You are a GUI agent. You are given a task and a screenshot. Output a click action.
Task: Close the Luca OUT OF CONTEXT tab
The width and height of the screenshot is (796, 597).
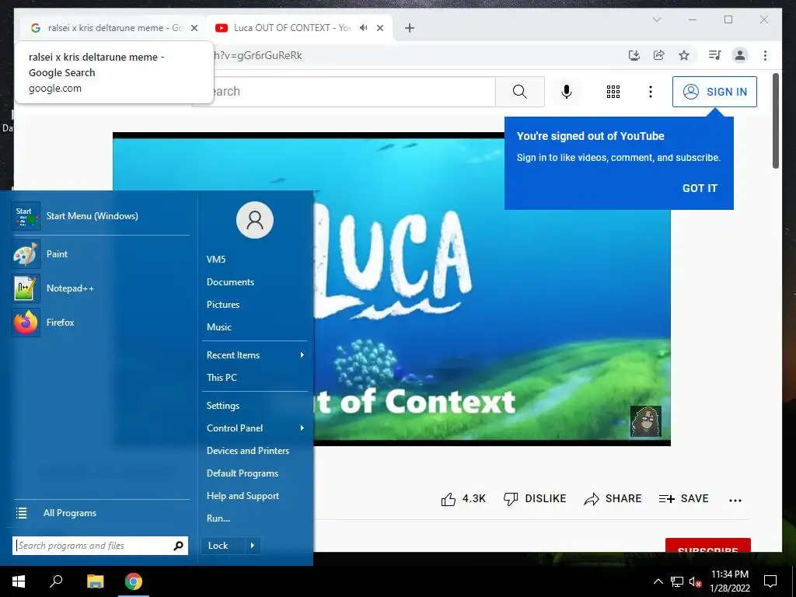click(x=379, y=28)
